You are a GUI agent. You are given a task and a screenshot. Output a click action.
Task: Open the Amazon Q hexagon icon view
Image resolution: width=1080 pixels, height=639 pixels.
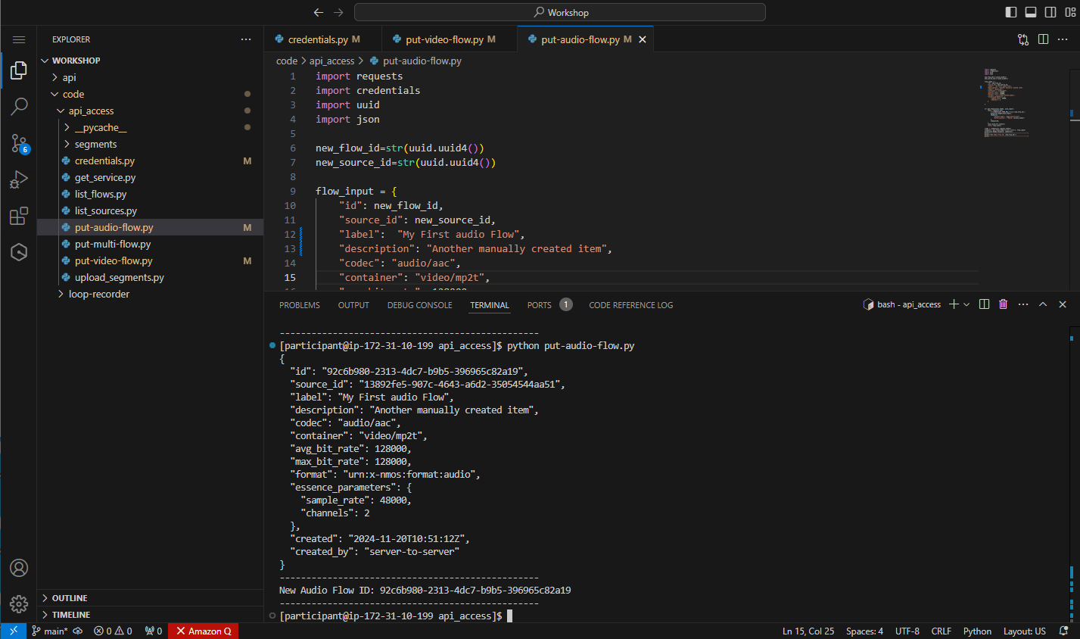coord(19,252)
